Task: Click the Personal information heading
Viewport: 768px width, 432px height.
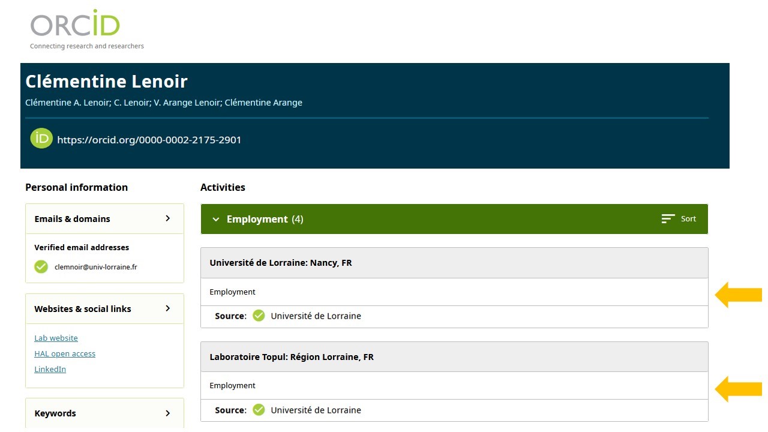Action: (76, 187)
